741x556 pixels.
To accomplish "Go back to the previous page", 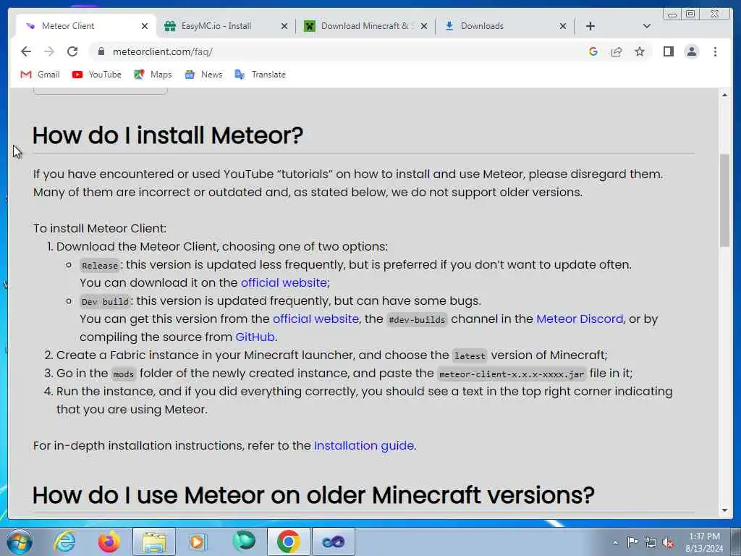I will point(26,51).
